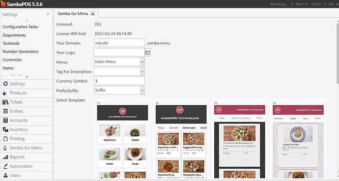Browse for logo with folder icon

[148, 53]
